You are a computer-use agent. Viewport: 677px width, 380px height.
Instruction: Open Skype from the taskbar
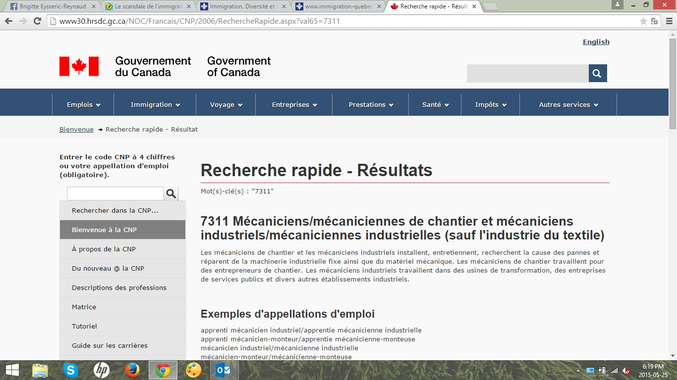71,370
